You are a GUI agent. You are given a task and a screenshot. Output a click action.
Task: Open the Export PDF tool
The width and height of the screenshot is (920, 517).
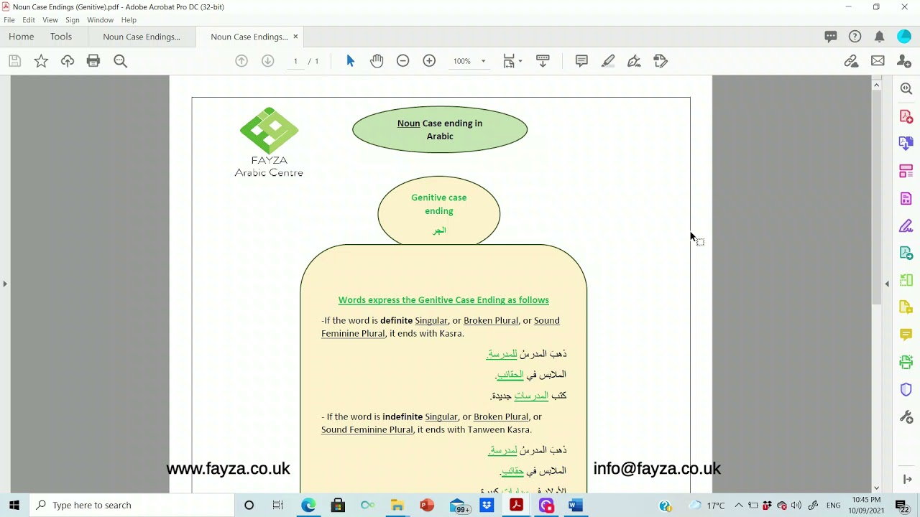[906, 144]
